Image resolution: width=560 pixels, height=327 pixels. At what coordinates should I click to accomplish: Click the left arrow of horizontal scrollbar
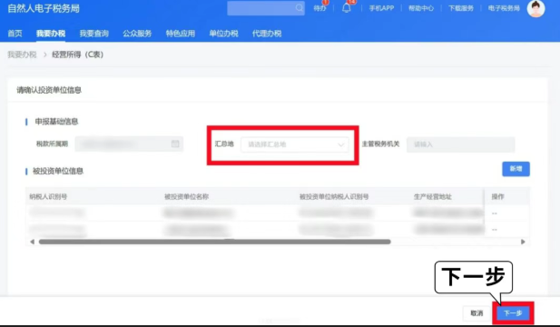pos(32,242)
